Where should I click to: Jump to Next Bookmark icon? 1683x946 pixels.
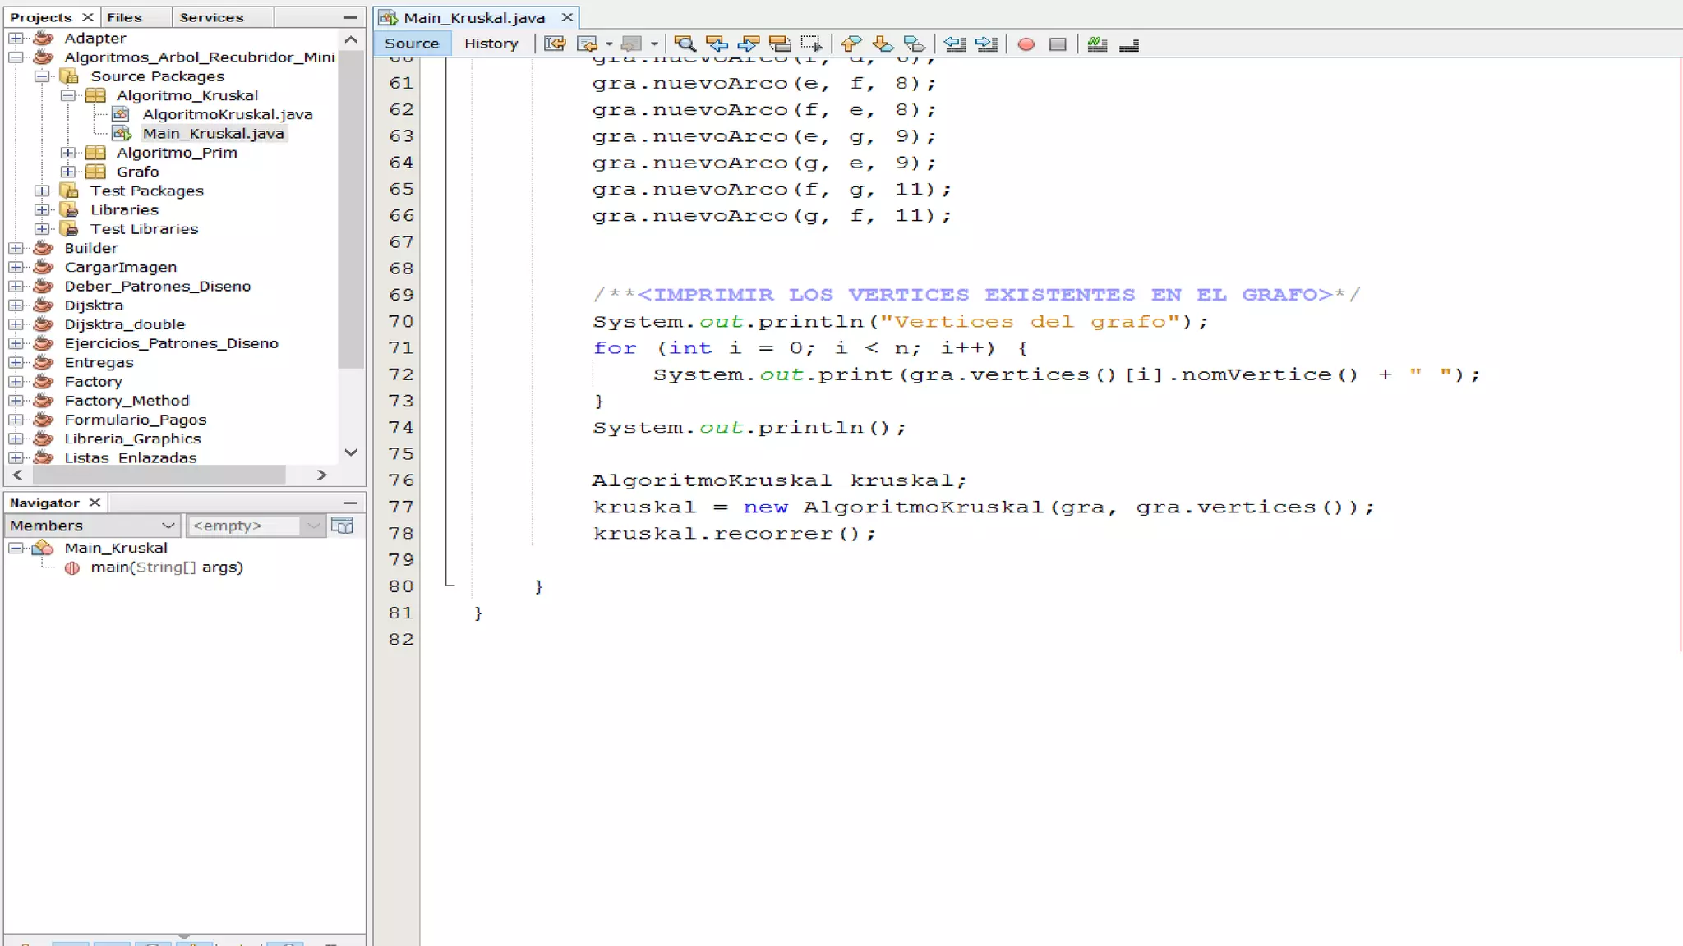883,44
